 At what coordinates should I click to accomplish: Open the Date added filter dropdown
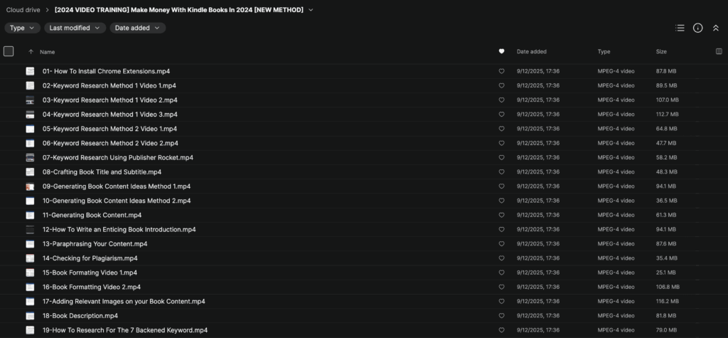[137, 28]
